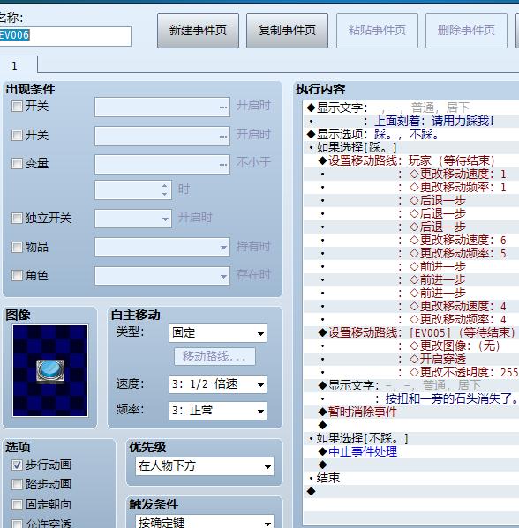Select the 更改移动频率：1 line
The image size is (519, 528).
click(410, 187)
